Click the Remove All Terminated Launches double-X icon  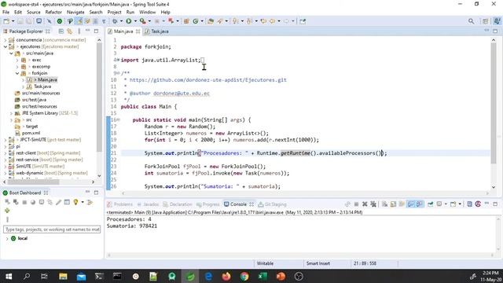click(x=373, y=204)
